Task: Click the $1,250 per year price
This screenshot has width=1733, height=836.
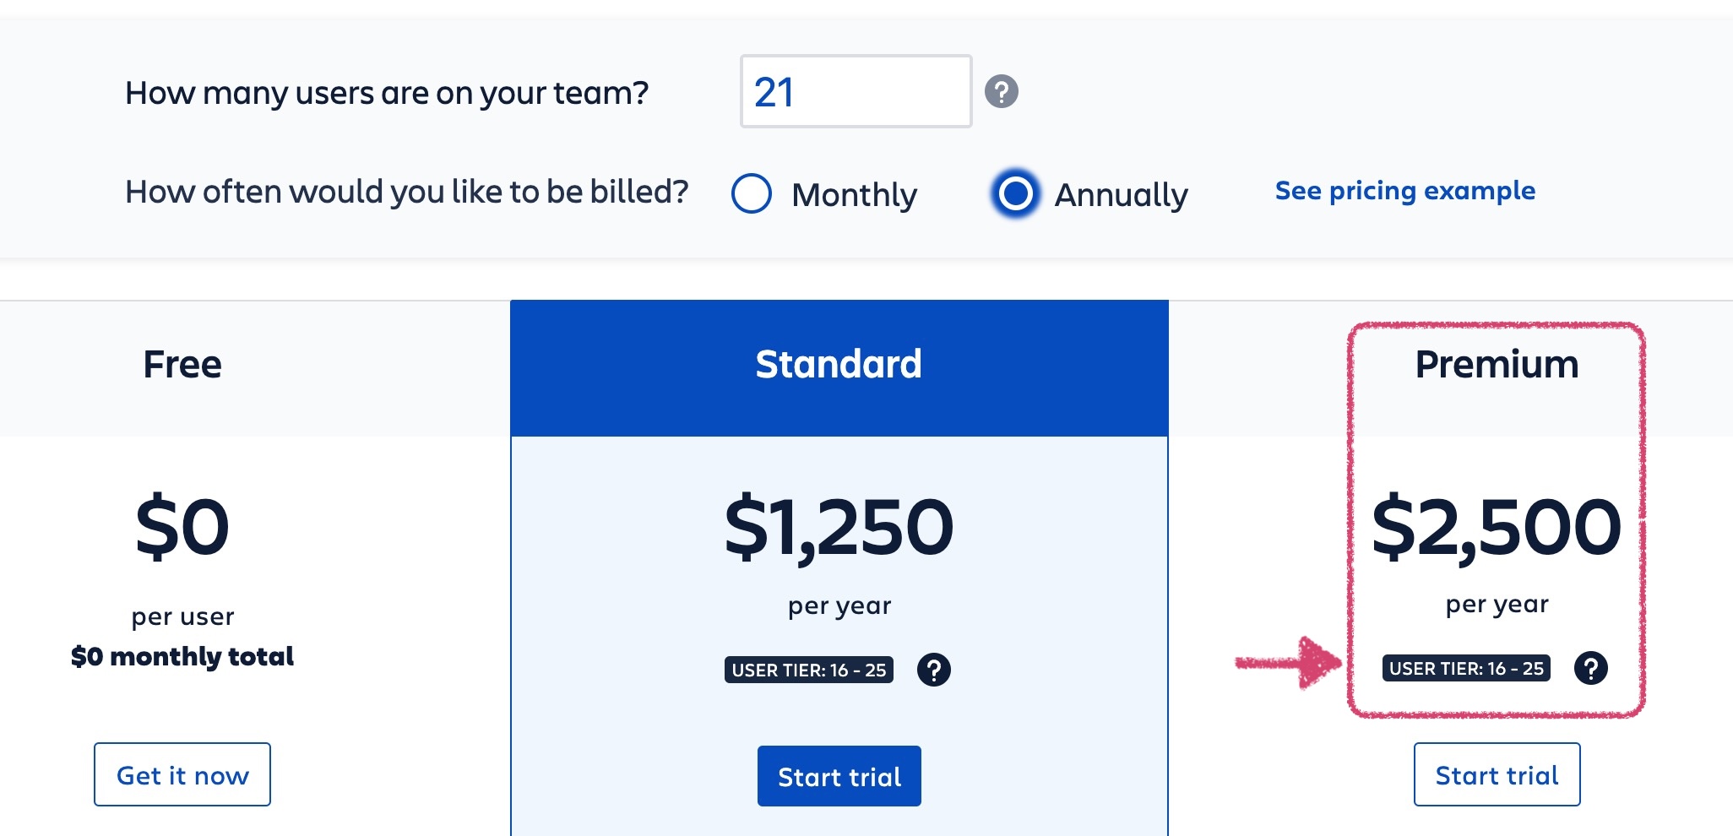Action: pyautogui.click(x=839, y=527)
